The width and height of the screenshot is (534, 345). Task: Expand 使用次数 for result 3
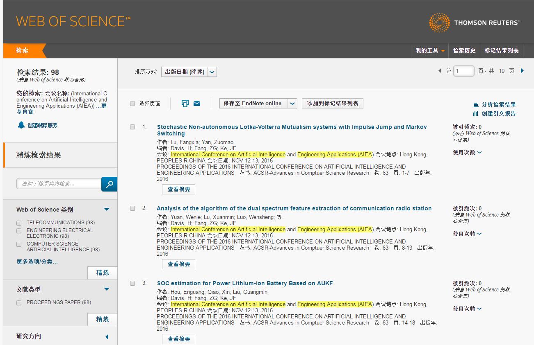467,309
